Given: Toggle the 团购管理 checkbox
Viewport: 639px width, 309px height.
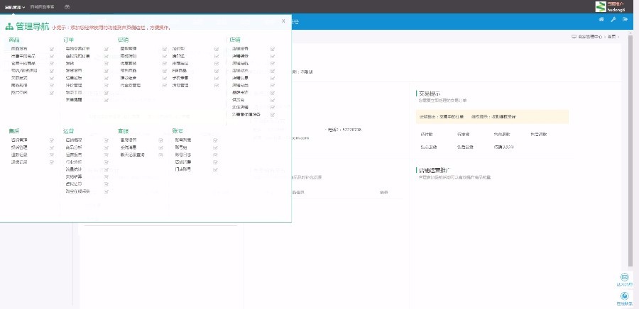Looking at the screenshot, I should click(165, 49).
